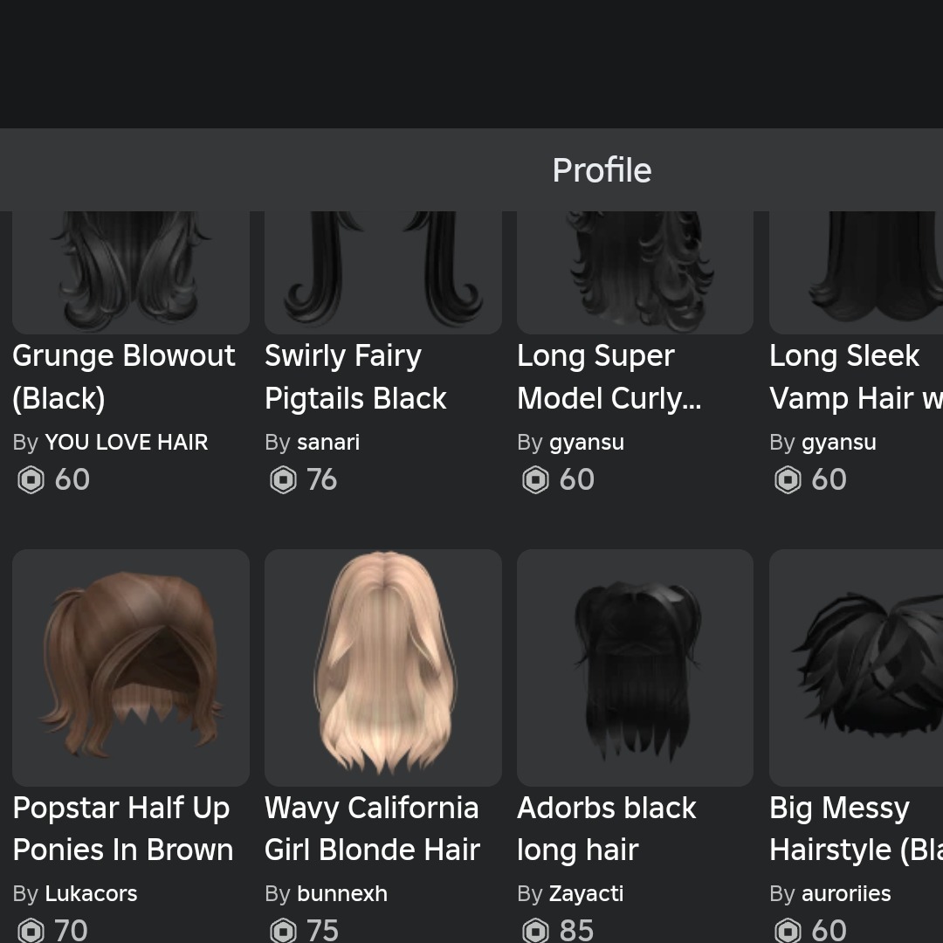Screen dimensions: 943x943
Task: Click Robux icon next to price 76
Action: point(283,479)
